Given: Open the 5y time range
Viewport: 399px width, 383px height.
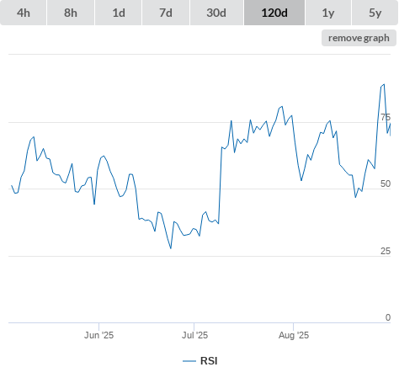Looking at the screenshot, I should pos(375,13).
